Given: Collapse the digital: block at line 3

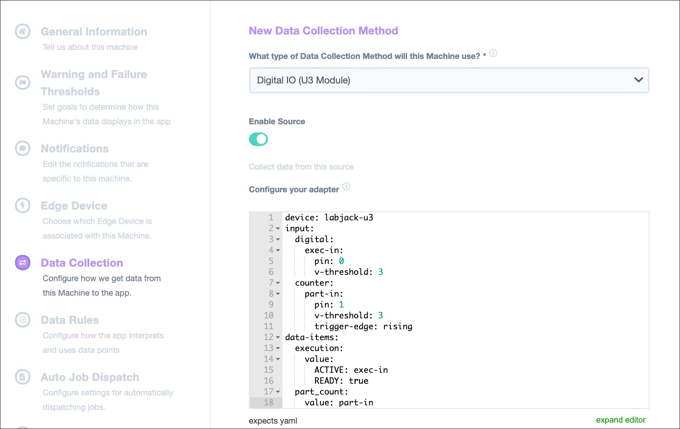Looking at the screenshot, I should (278, 239).
